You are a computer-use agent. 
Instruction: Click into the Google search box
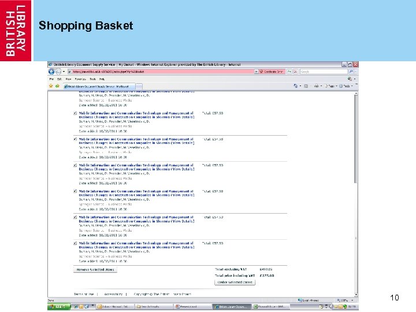point(324,72)
